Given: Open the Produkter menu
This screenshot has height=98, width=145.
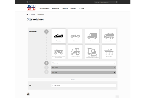Looking at the screenshot, I should (x=56, y=8).
